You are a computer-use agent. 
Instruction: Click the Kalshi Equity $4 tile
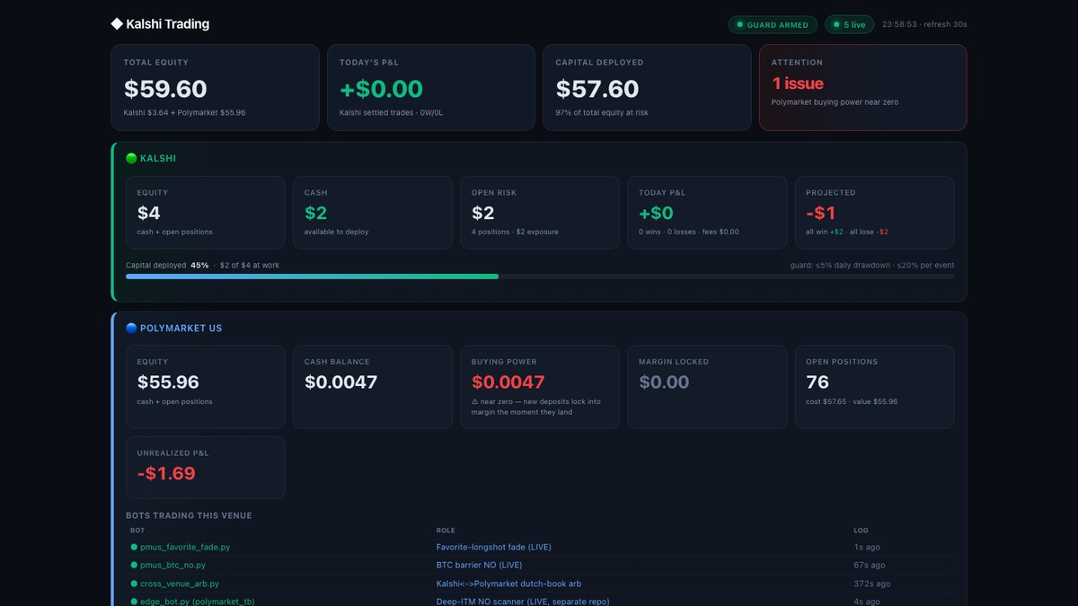click(205, 213)
